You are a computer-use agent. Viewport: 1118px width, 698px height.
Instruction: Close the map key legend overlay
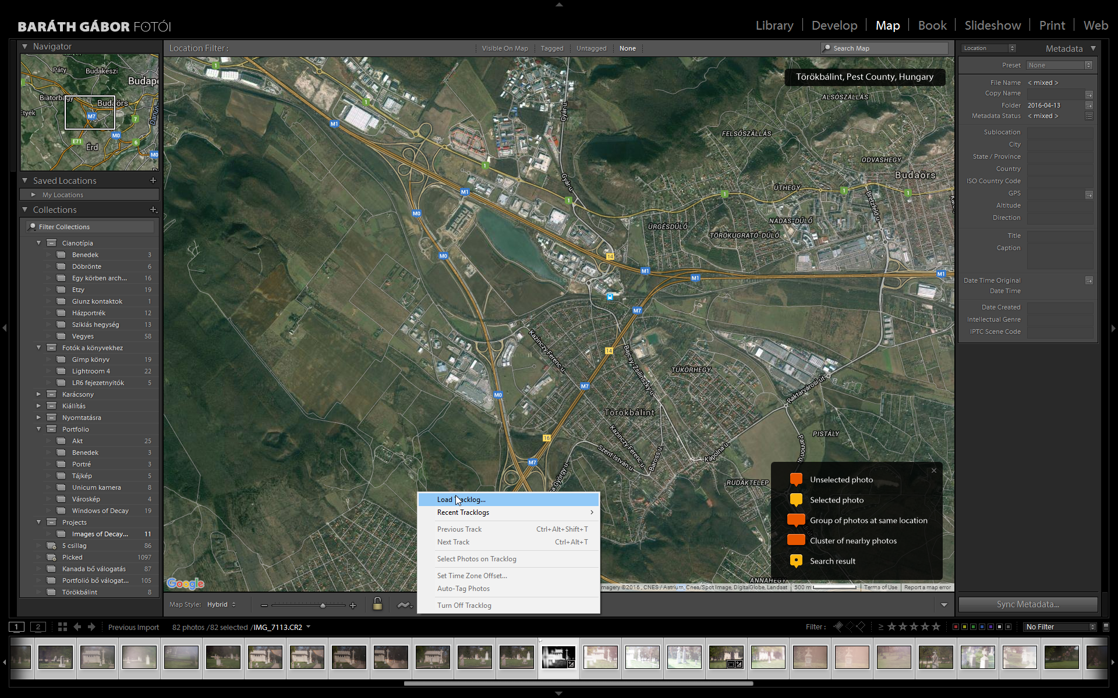coord(934,471)
